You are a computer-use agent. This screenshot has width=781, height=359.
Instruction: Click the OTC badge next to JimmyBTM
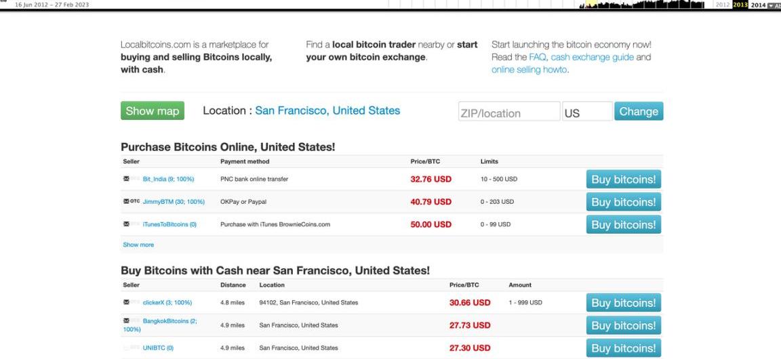pyautogui.click(x=136, y=202)
